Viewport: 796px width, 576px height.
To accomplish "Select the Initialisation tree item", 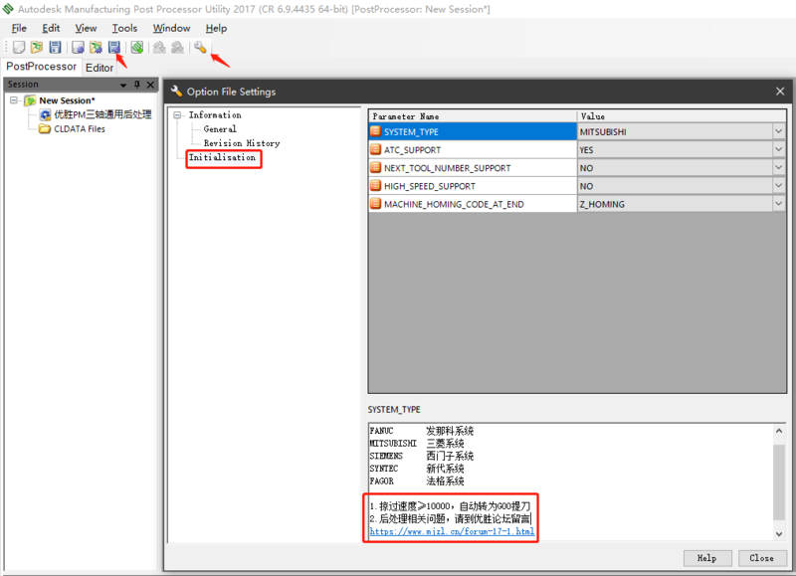I will pos(222,157).
